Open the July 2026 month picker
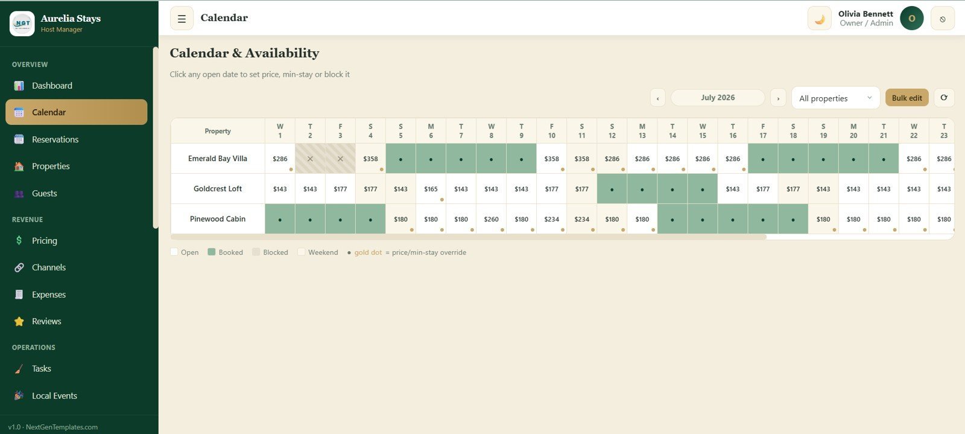The width and height of the screenshot is (965, 434). 718,98
